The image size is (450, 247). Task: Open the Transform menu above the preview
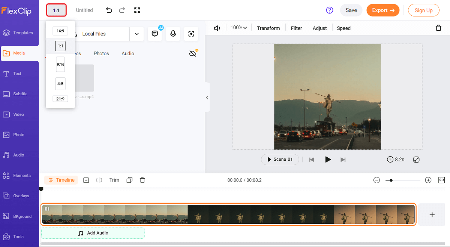[268, 28]
